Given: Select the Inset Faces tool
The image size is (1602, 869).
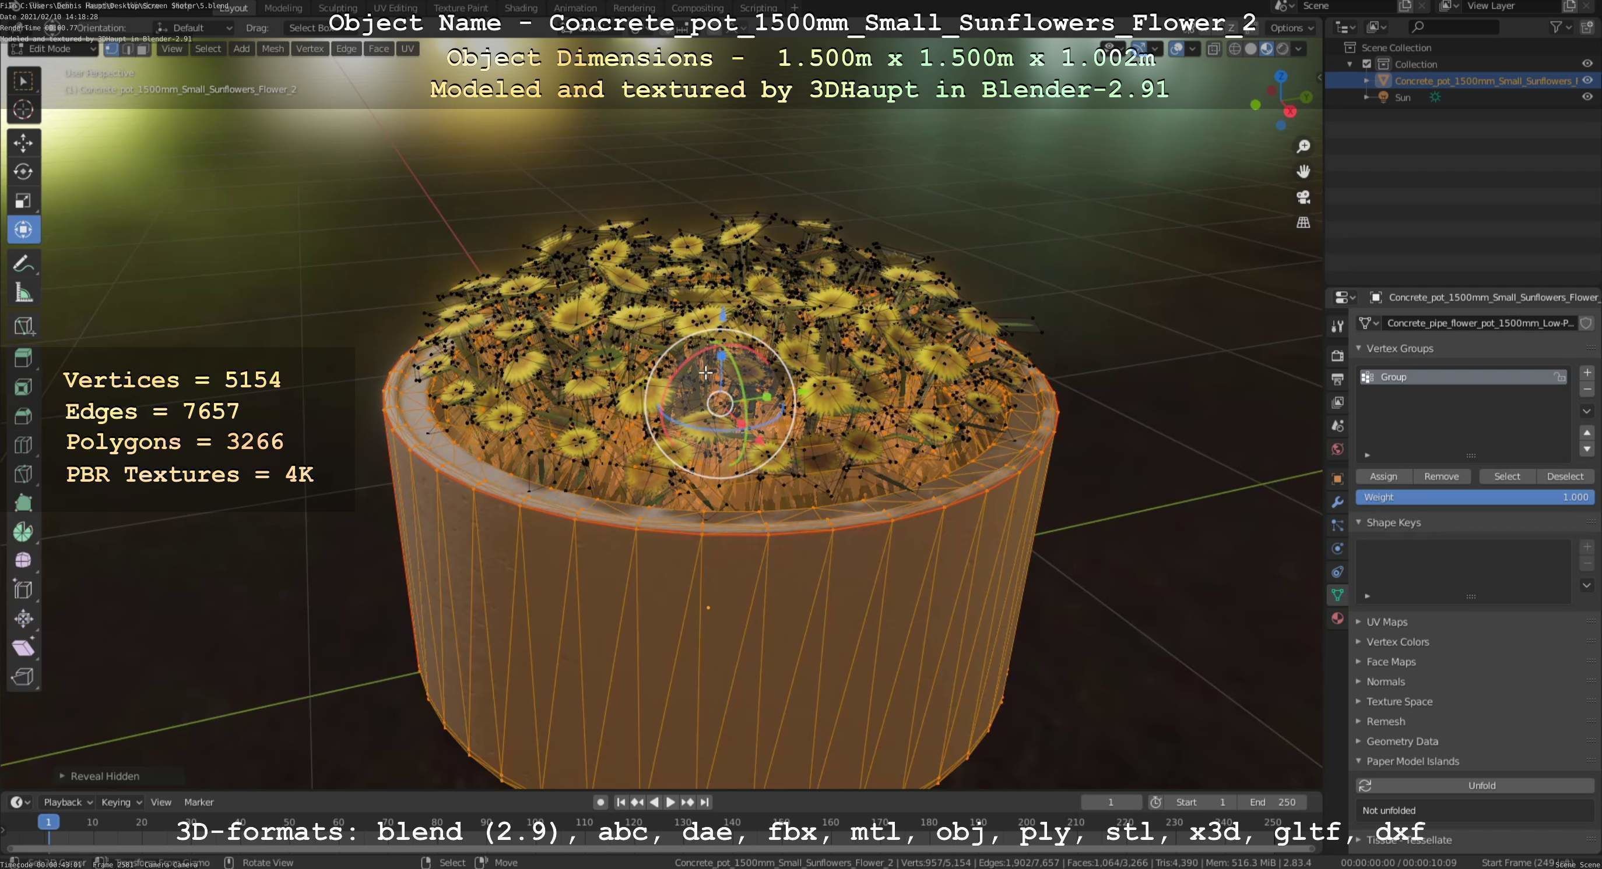Looking at the screenshot, I should (24, 387).
